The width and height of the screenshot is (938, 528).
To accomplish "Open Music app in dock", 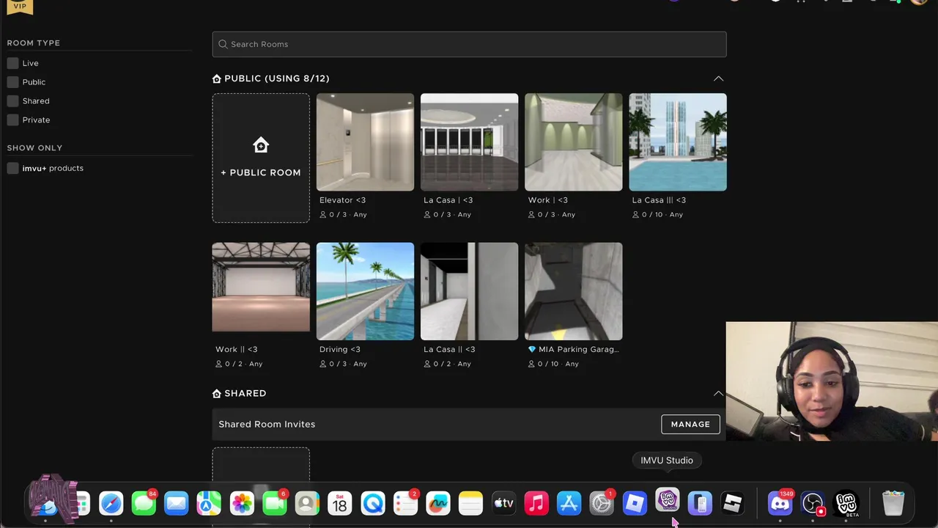I will pos(536,503).
